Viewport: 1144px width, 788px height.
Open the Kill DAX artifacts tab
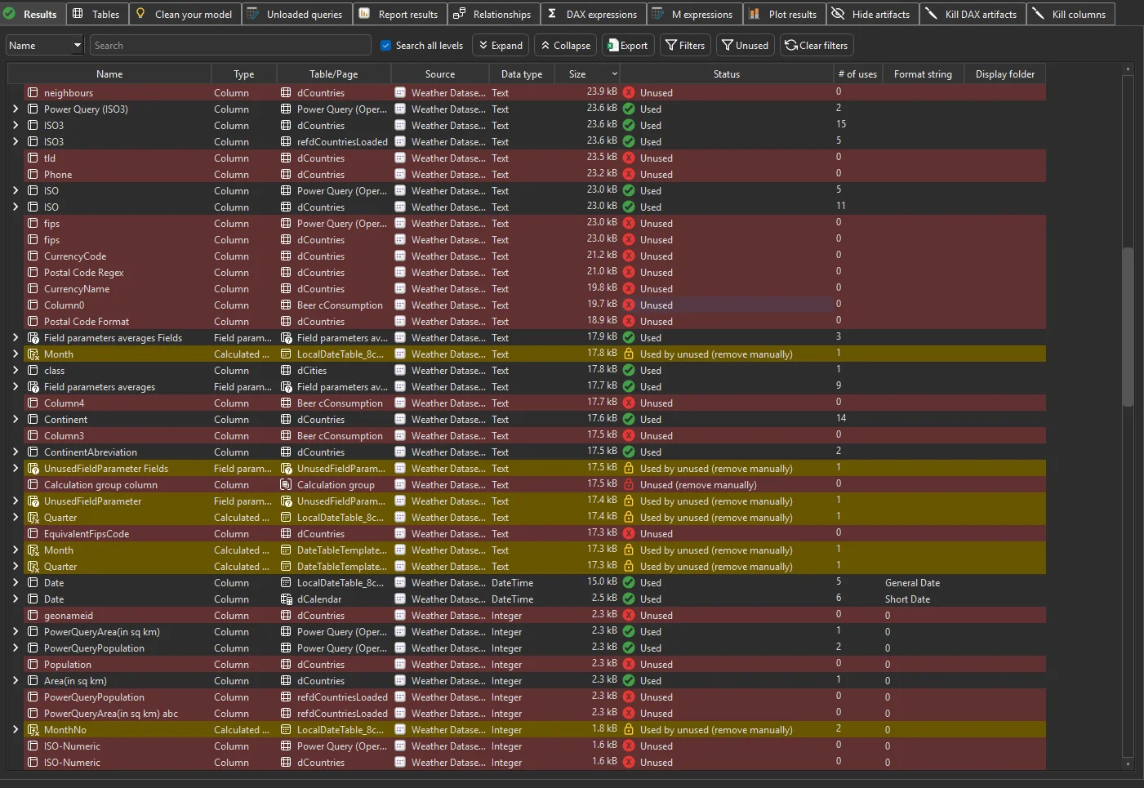pyautogui.click(x=972, y=14)
